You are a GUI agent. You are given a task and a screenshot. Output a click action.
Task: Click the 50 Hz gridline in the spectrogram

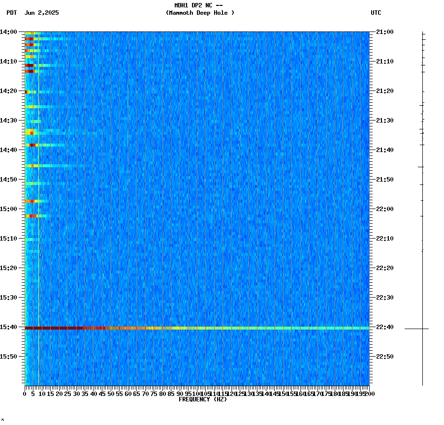coord(110,197)
